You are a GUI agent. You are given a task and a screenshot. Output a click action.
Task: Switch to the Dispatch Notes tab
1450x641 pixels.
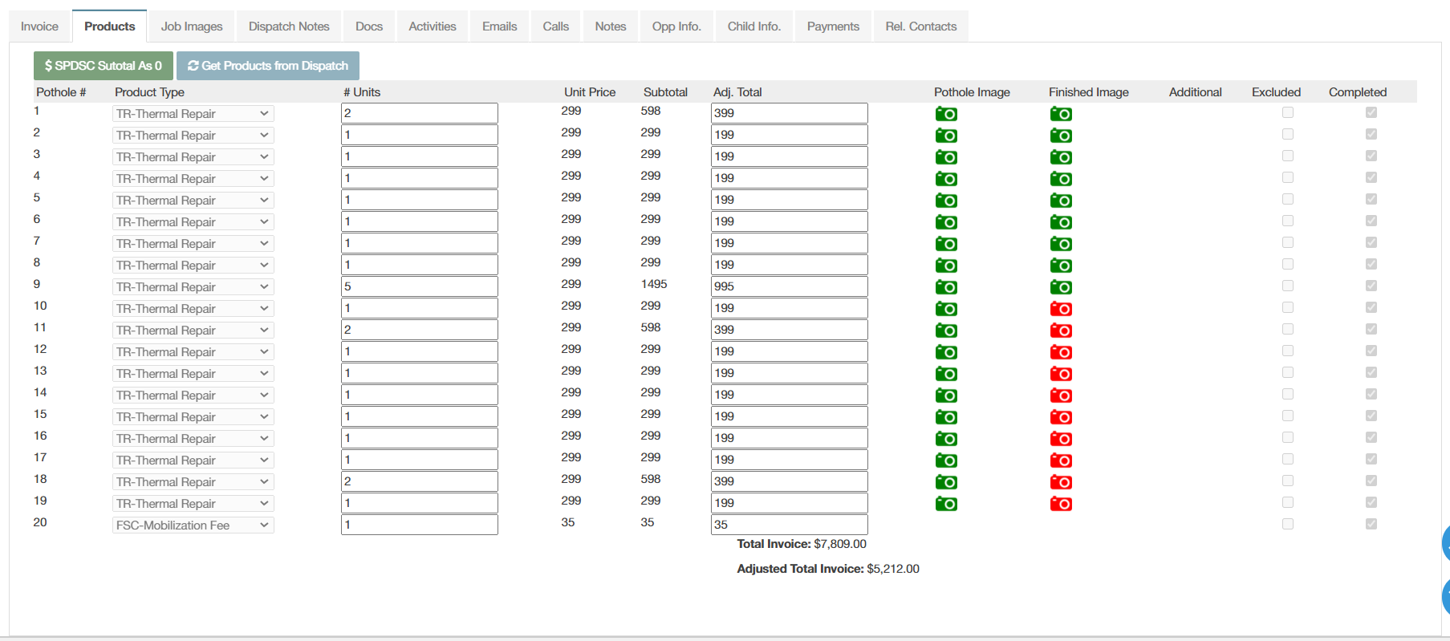coord(289,26)
